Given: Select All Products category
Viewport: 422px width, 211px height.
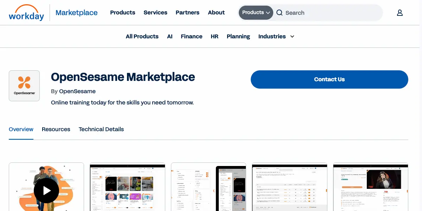Looking at the screenshot, I should [142, 36].
